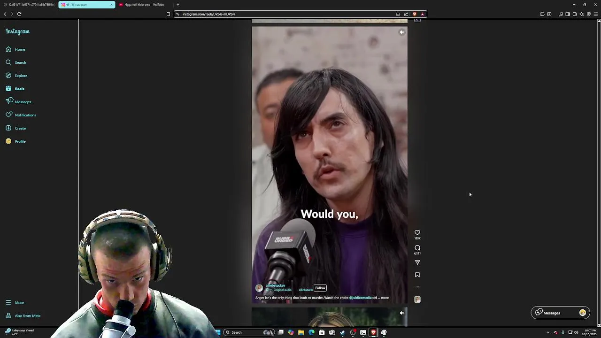The width and height of the screenshot is (601, 338).
Task: Open clock and date in taskbar
Action: pyautogui.click(x=590, y=332)
